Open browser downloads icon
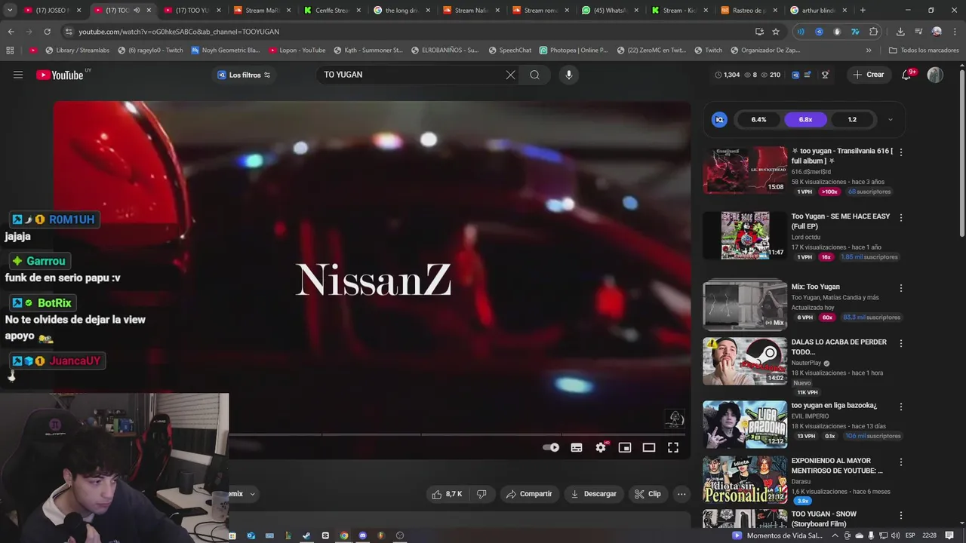966x543 pixels. coord(900,32)
